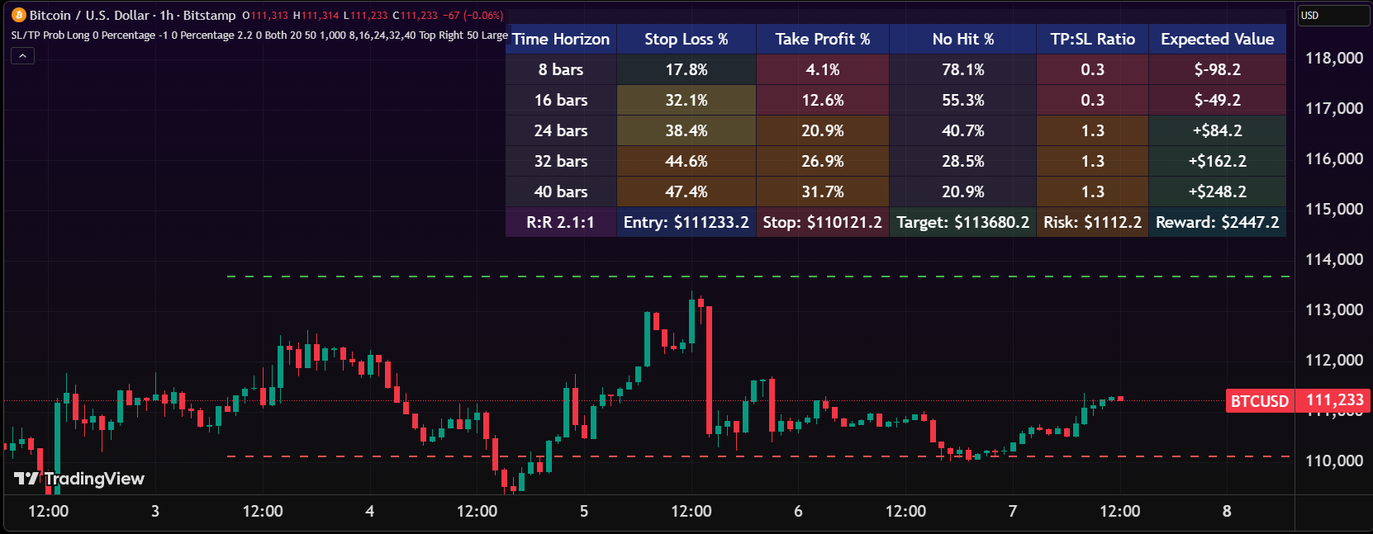
Task: Click the 55.3% no hit cell
Action: pos(963,100)
